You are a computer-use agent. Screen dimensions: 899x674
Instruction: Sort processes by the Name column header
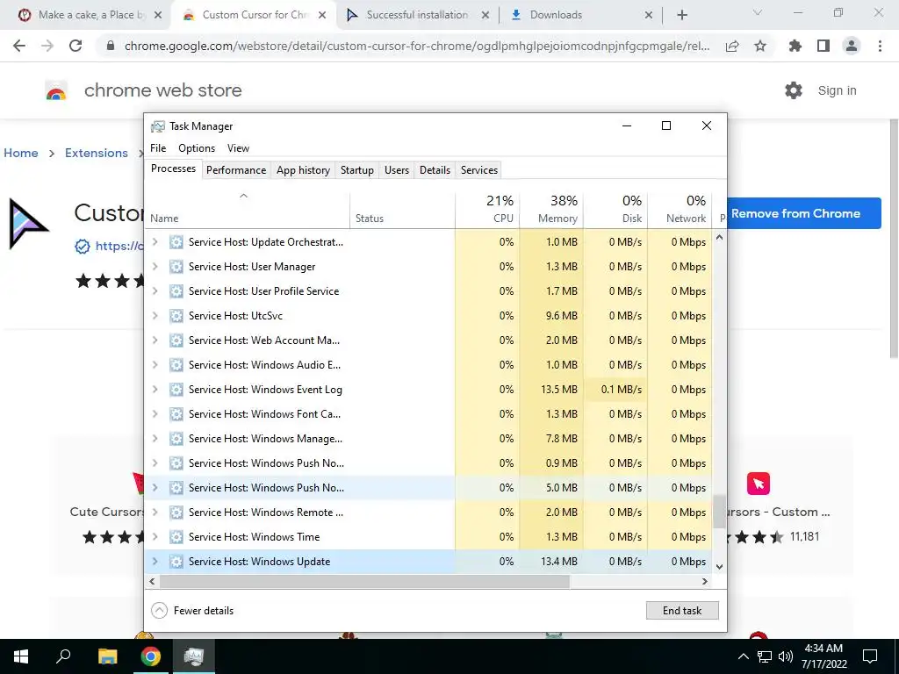click(x=247, y=210)
